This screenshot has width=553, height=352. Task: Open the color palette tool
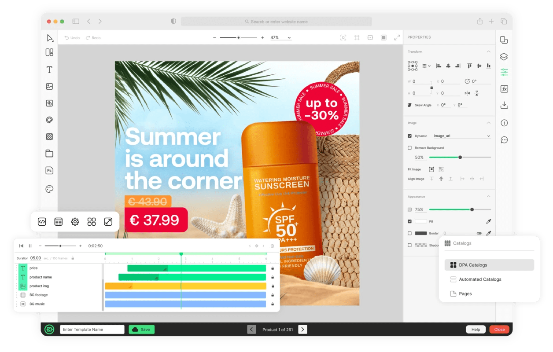(x=49, y=189)
